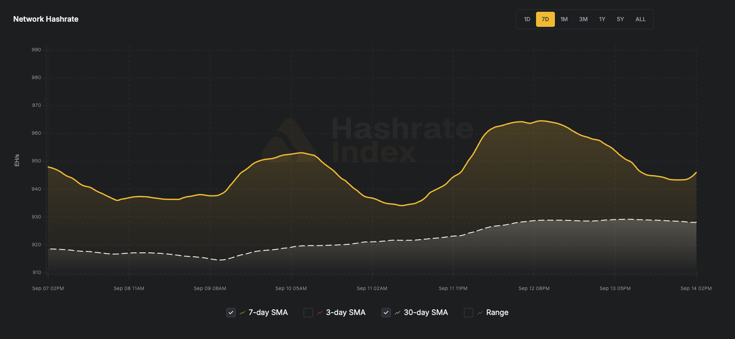Click the Sep 11 11PM axis label
This screenshot has width=735, height=339.
tap(453, 289)
